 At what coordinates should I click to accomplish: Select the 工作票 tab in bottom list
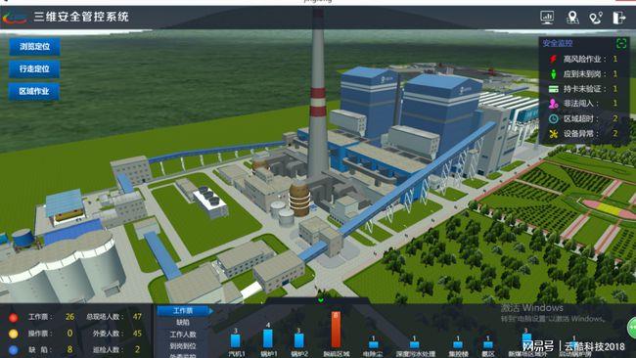point(183,311)
